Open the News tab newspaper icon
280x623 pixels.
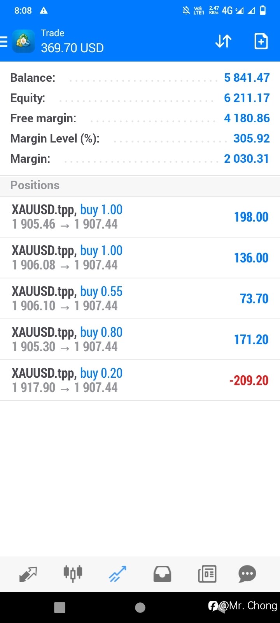(207, 574)
